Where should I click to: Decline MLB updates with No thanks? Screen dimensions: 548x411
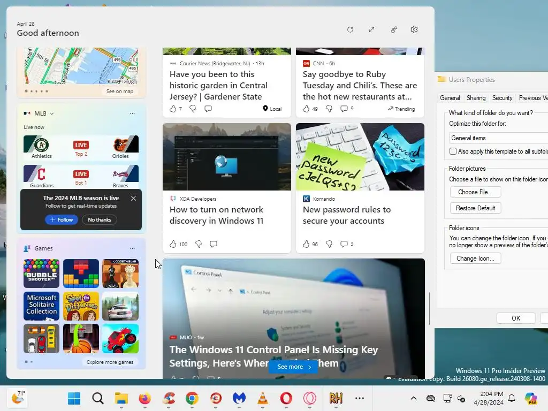[100, 220]
